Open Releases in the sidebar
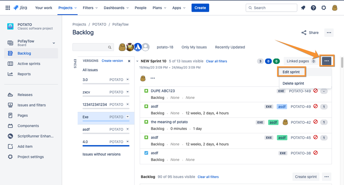 [25, 95]
